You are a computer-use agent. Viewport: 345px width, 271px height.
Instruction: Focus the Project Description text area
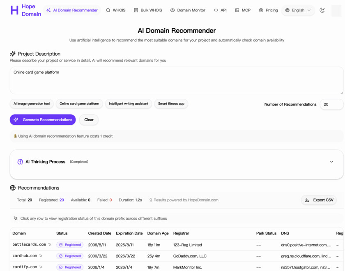[x=177, y=81]
